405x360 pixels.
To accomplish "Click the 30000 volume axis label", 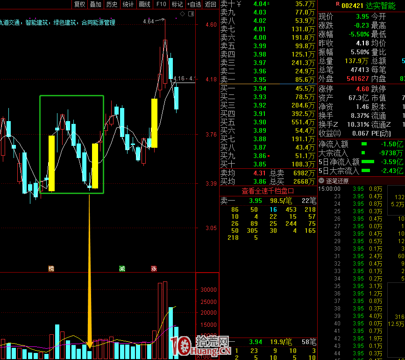I will pyautogui.click(x=209, y=290).
